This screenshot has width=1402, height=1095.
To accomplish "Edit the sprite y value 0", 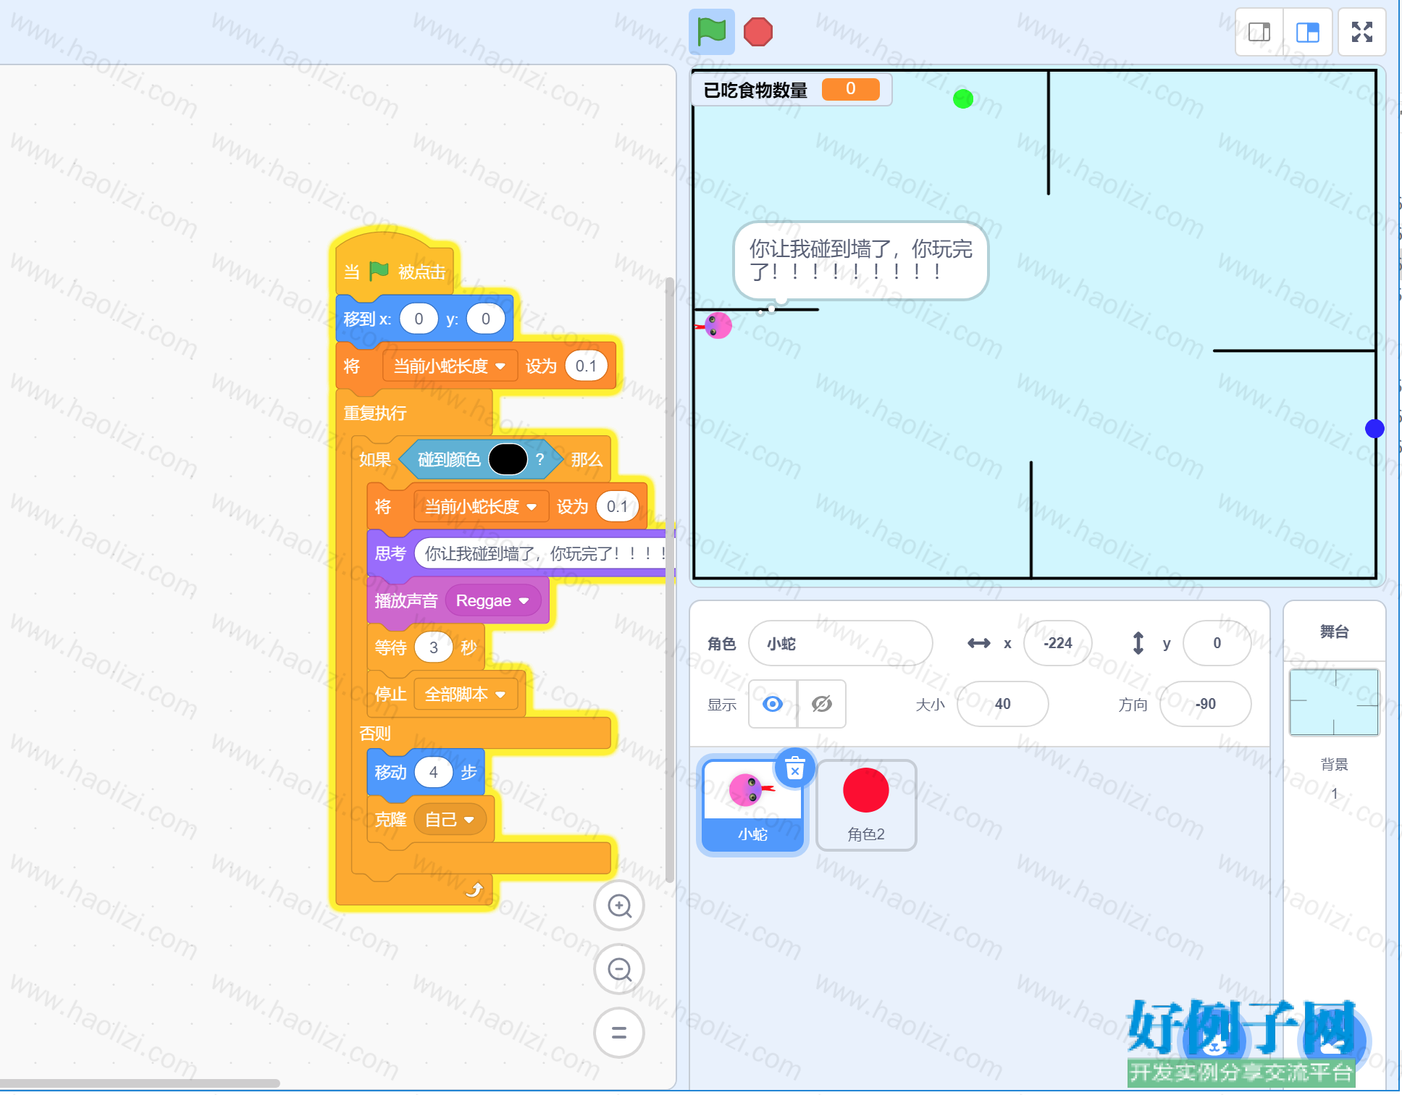I will 1217,643.
